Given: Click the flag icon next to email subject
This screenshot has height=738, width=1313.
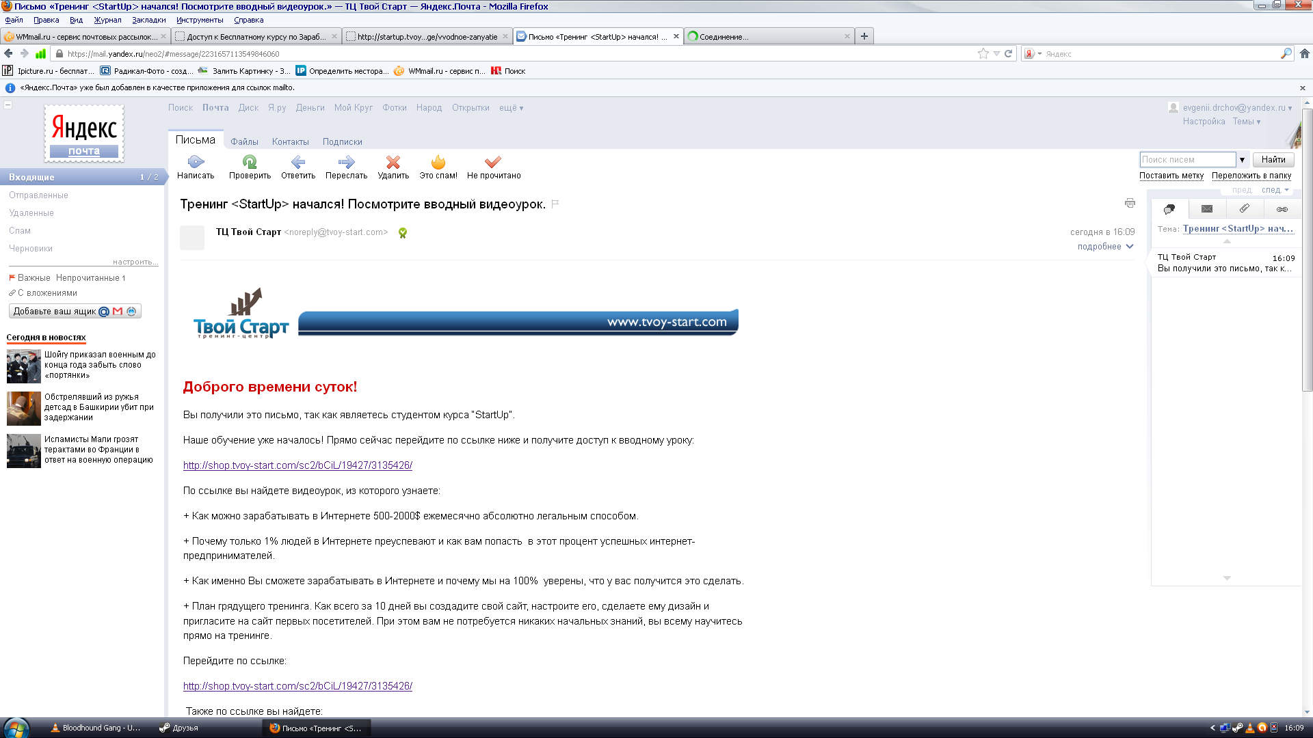Looking at the screenshot, I should tap(555, 204).
